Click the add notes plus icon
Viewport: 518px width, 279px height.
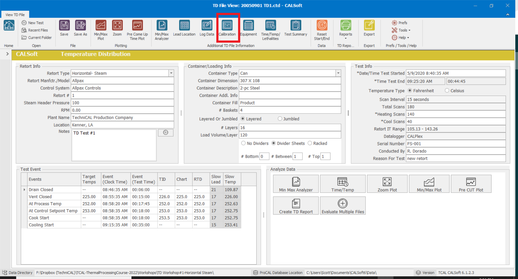coord(166,133)
